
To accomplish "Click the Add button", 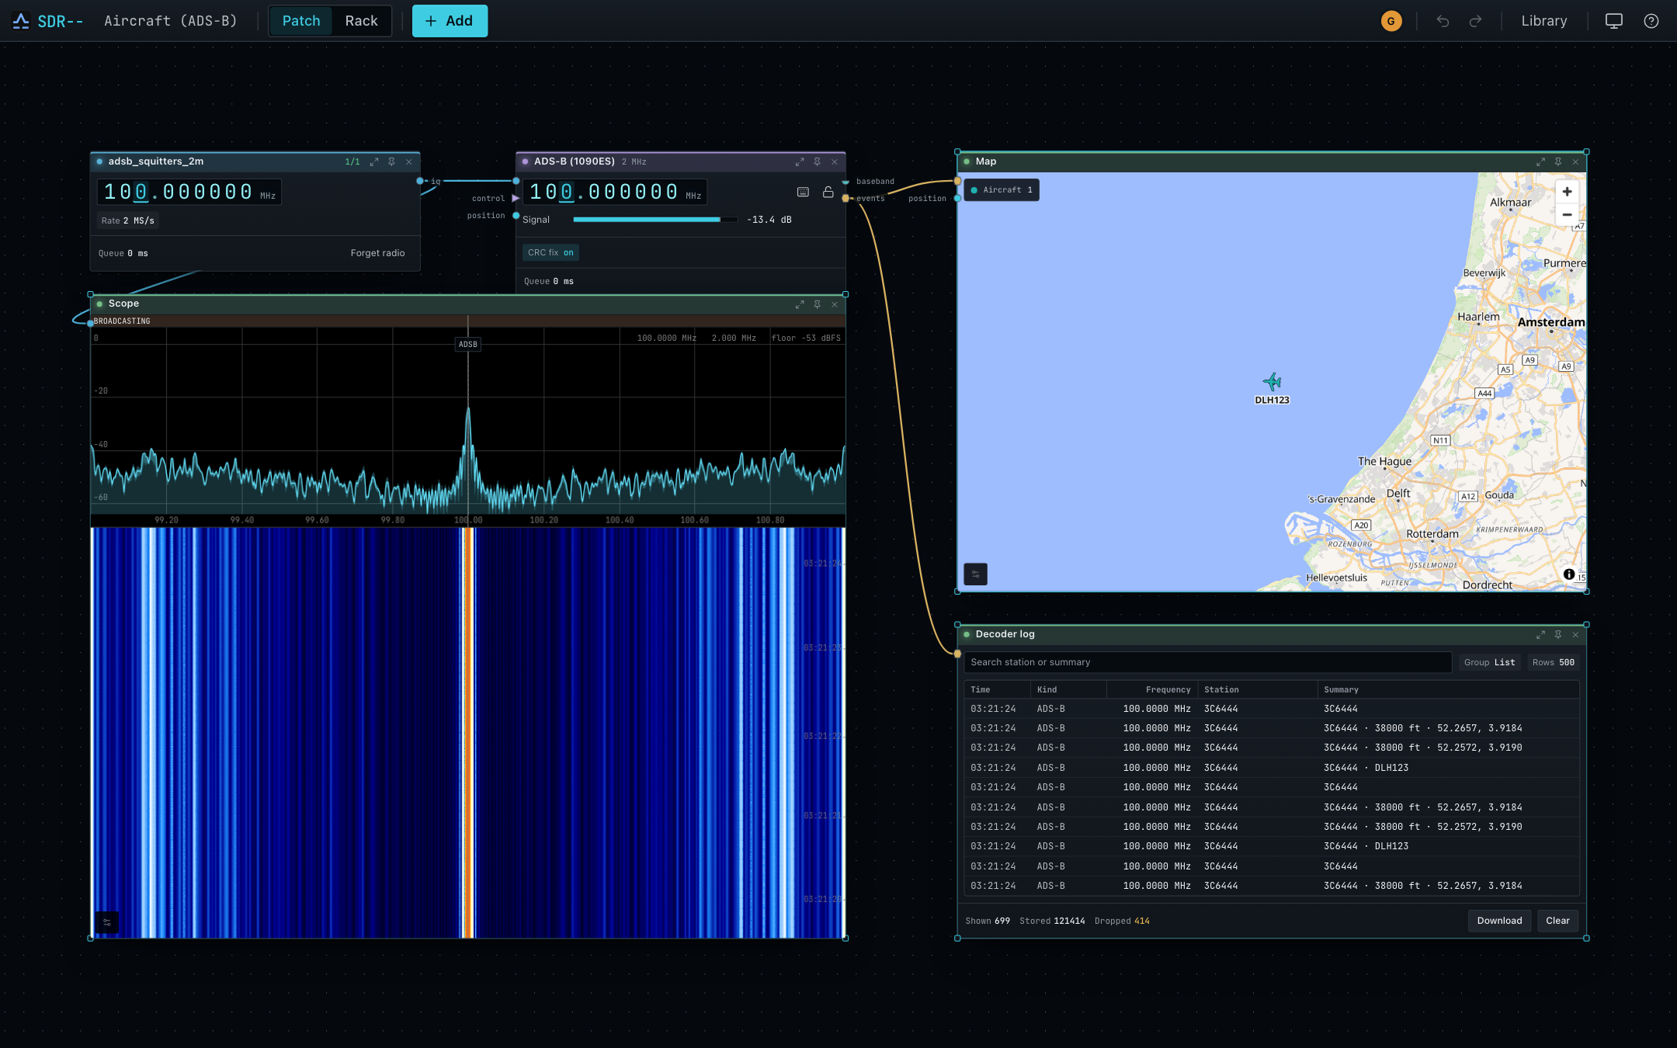I will coord(450,21).
